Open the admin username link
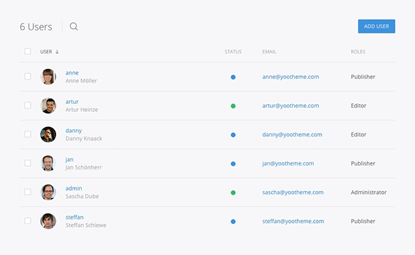 point(74,188)
